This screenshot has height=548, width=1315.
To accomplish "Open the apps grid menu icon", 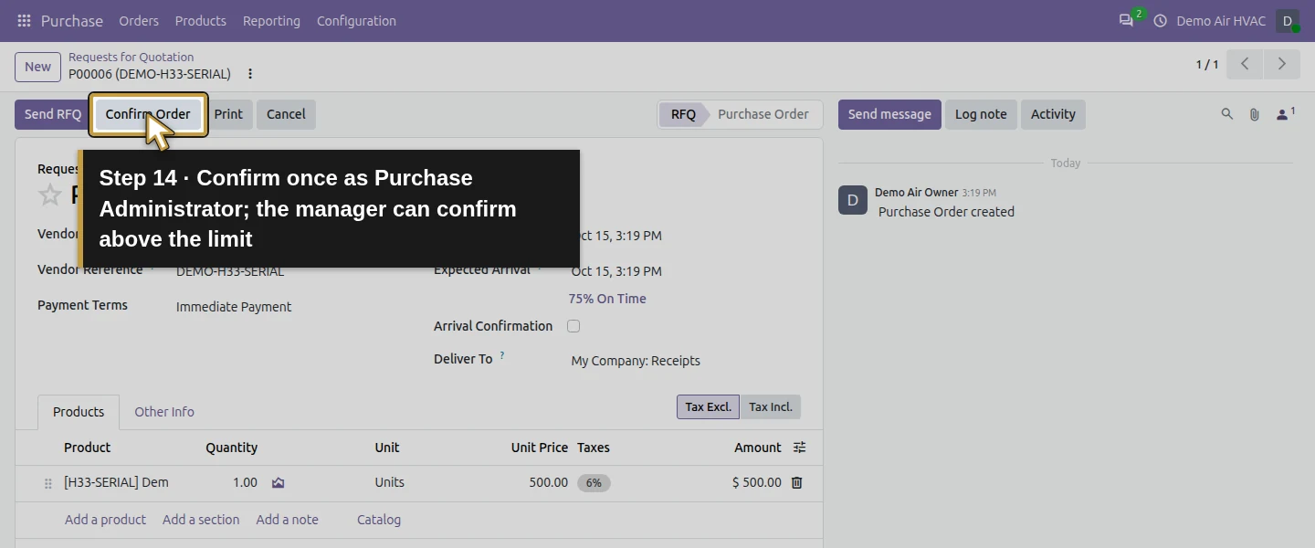I will (x=24, y=20).
